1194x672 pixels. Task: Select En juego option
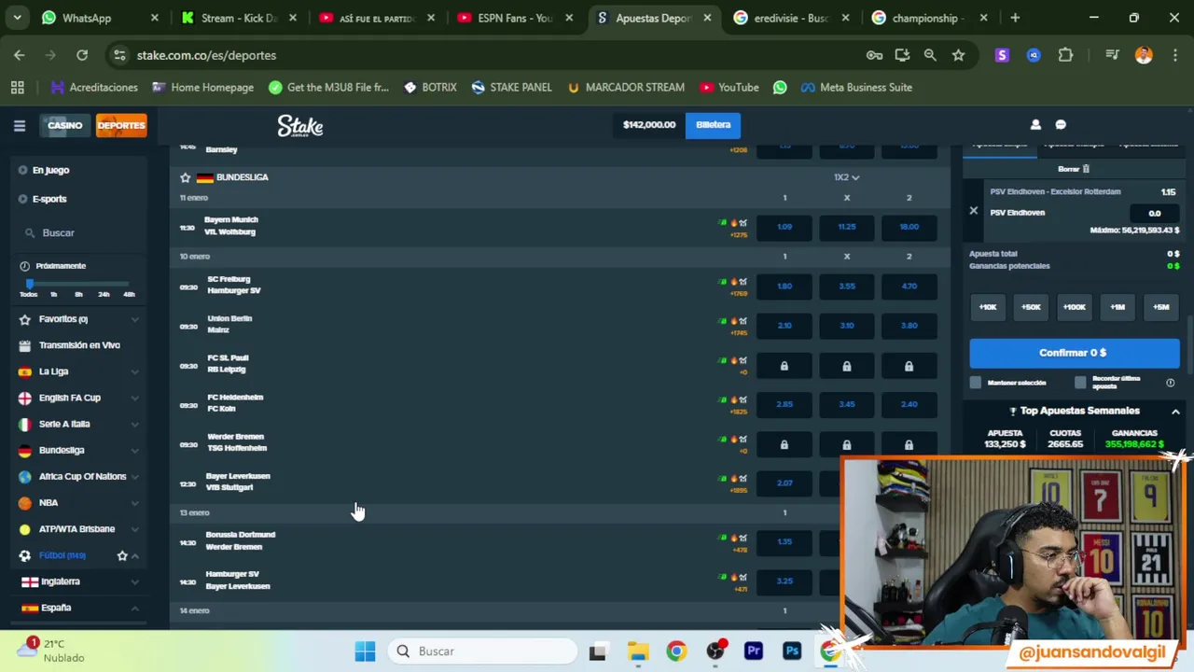[x=50, y=170]
